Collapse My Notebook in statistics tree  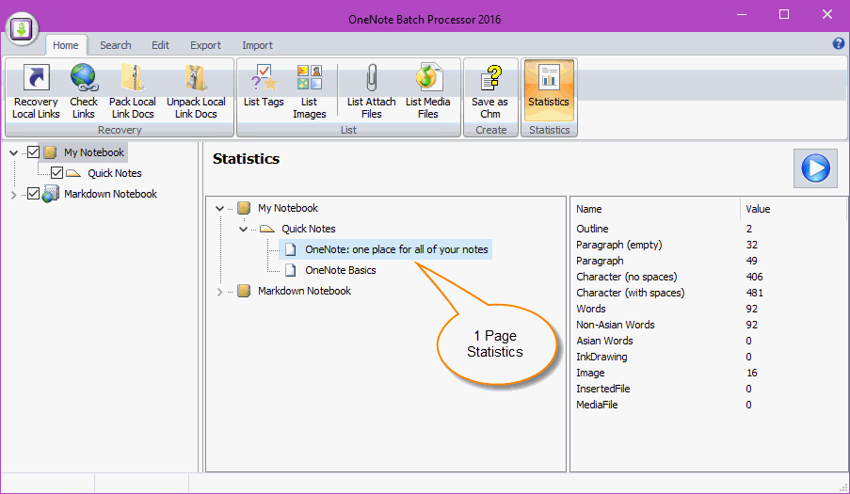(219, 208)
